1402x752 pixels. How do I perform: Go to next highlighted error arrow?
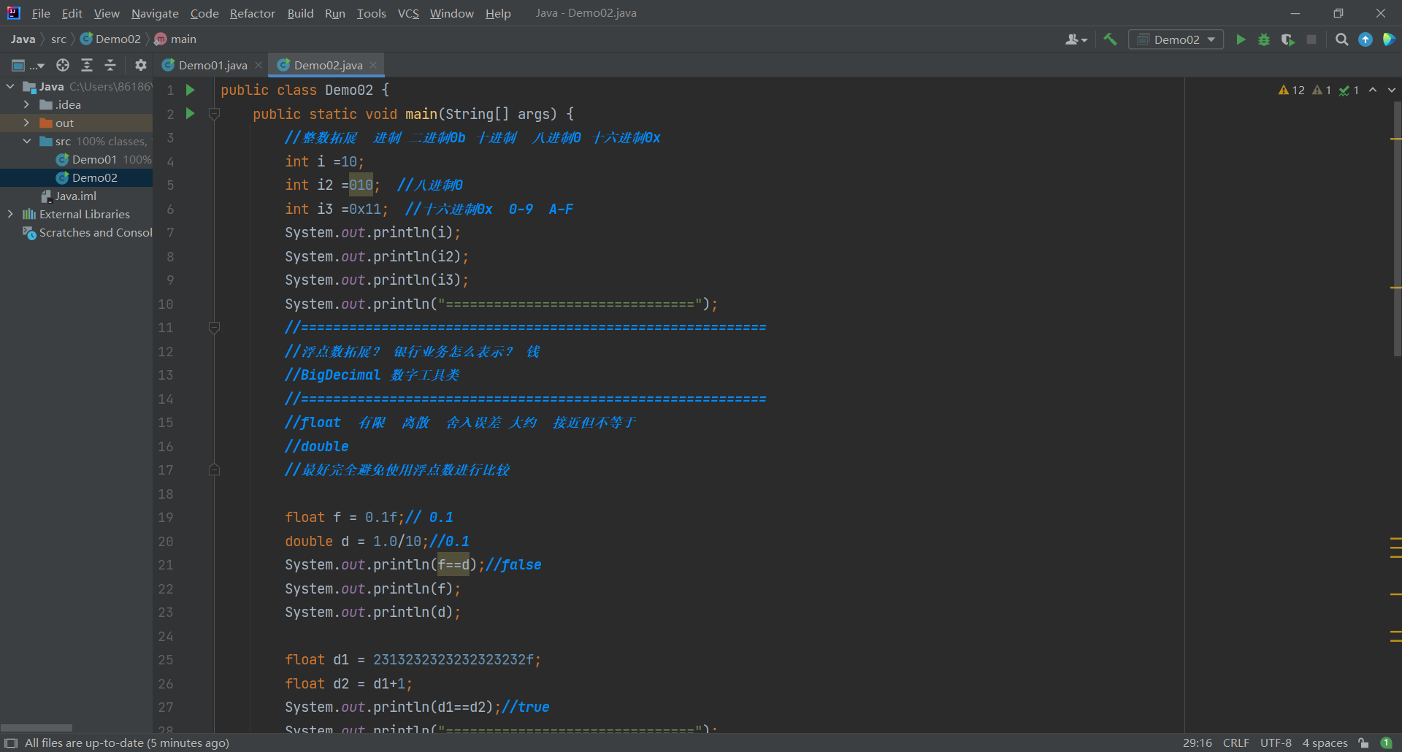click(1392, 90)
